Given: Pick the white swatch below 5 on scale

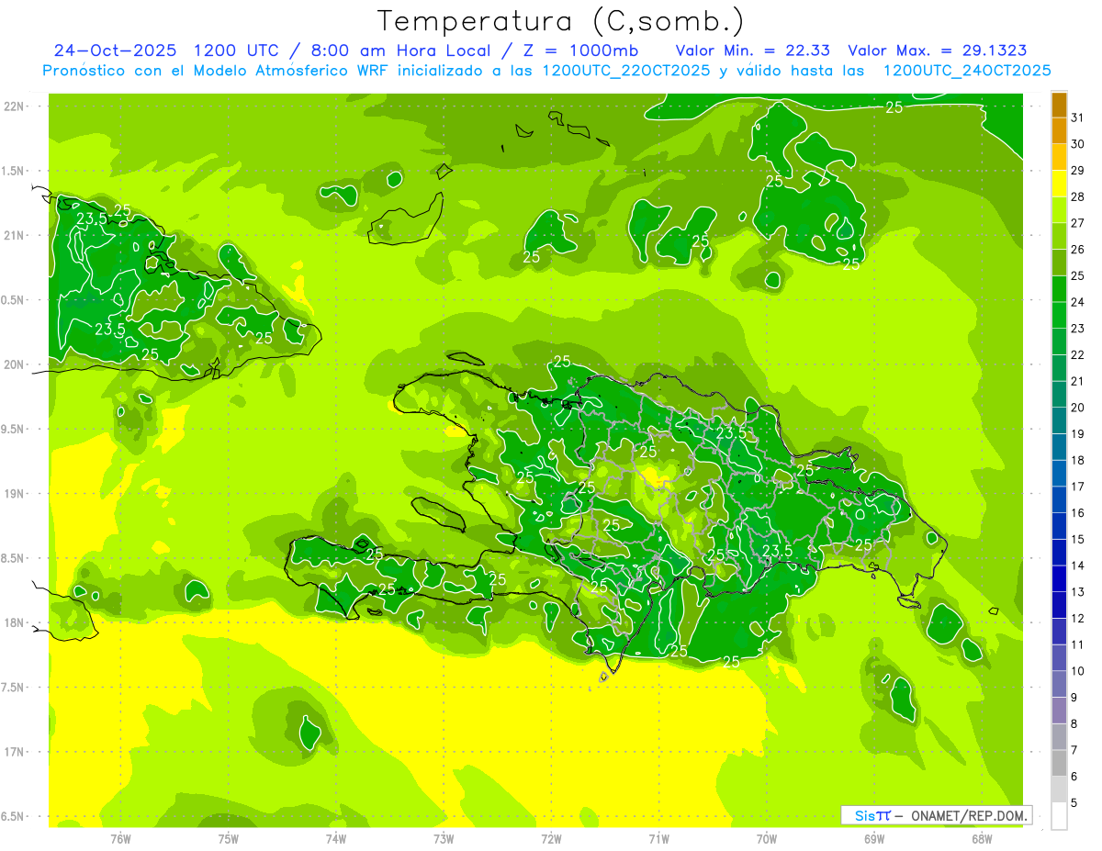Looking at the screenshot, I should tap(1059, 816).
